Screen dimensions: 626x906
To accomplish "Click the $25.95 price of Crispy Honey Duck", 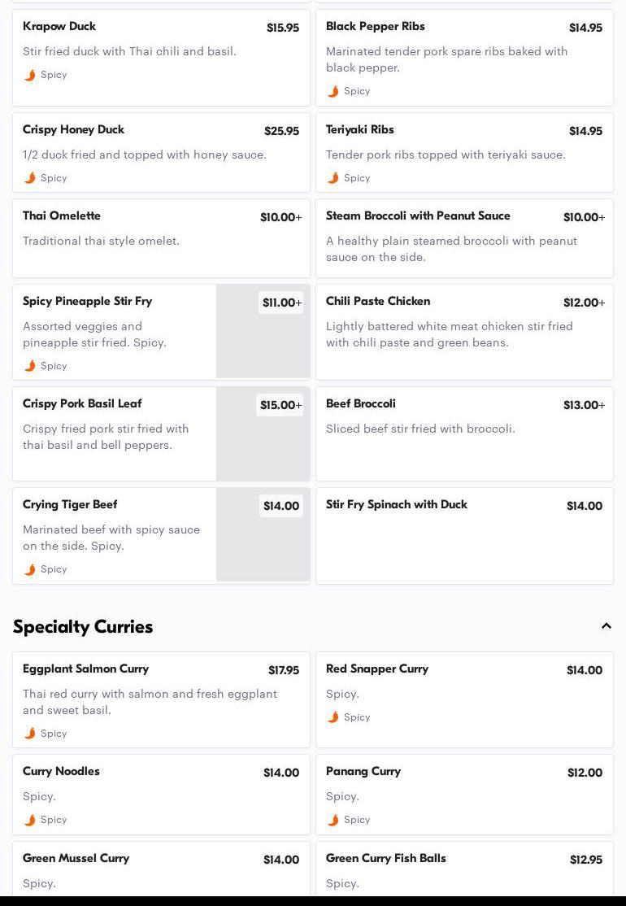I will (x=281, y=131).
